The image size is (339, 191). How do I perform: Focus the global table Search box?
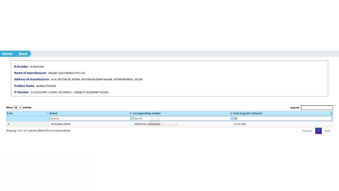317,108
